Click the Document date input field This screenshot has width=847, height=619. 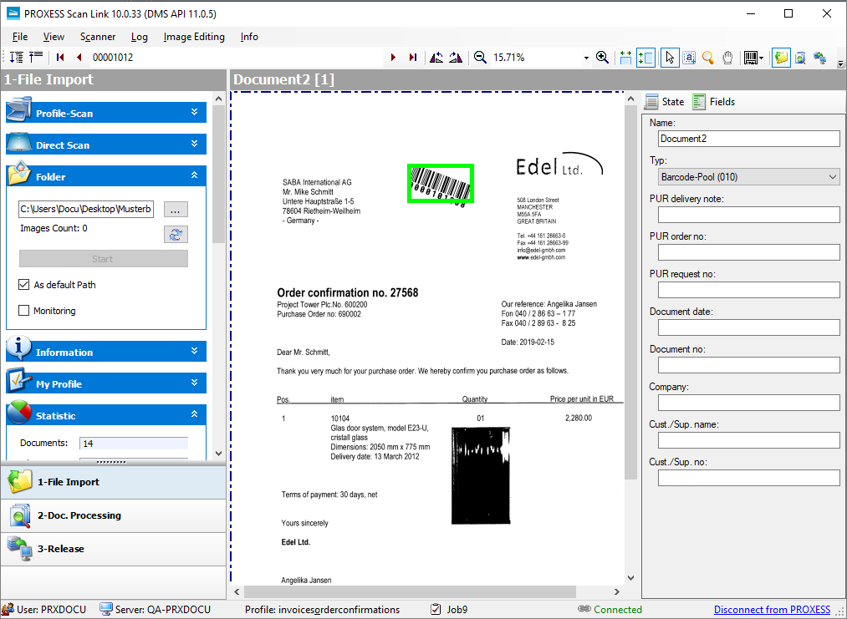click(x=748, y=327)
